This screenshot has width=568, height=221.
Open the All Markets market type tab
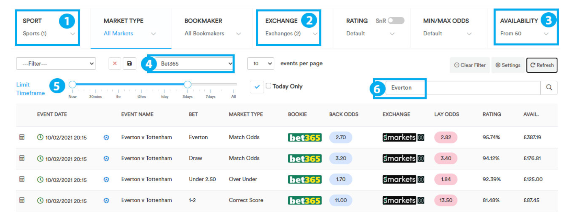131,28
